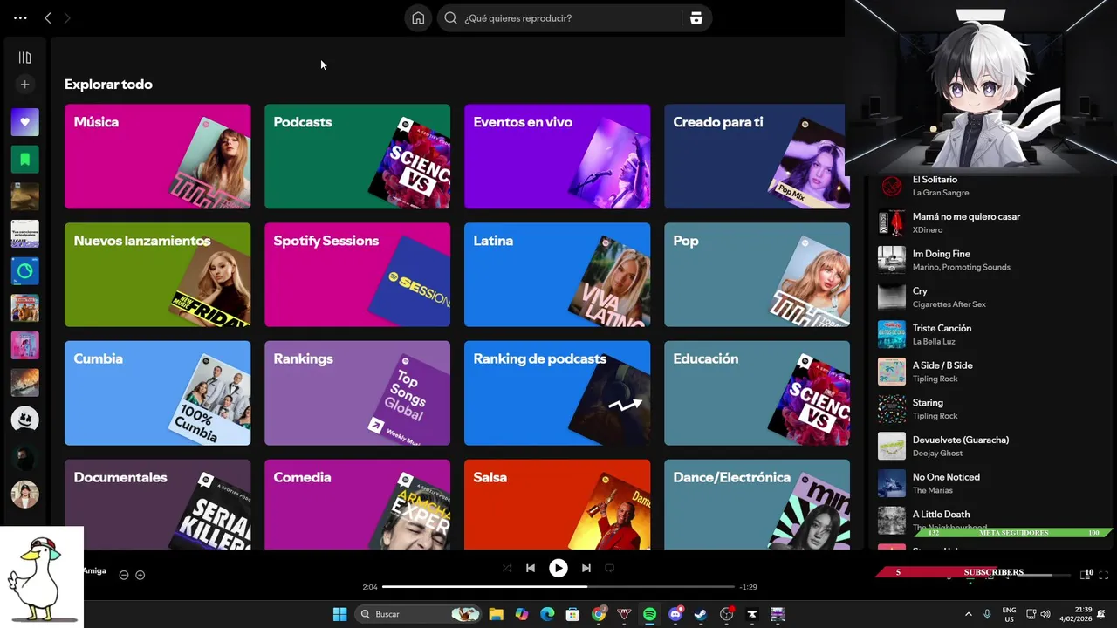Select the Salsa genre card

pyautogui.click(x=557, y=504)
